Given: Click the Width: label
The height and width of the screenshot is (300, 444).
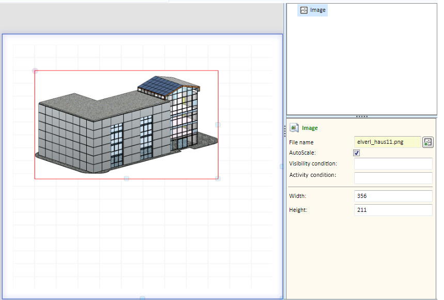Looking at the screenshot, I should 297,196.
